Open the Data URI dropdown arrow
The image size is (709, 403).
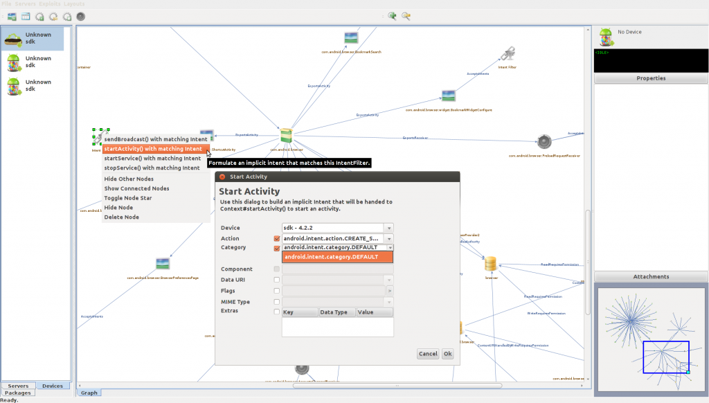tap(389, 280)
